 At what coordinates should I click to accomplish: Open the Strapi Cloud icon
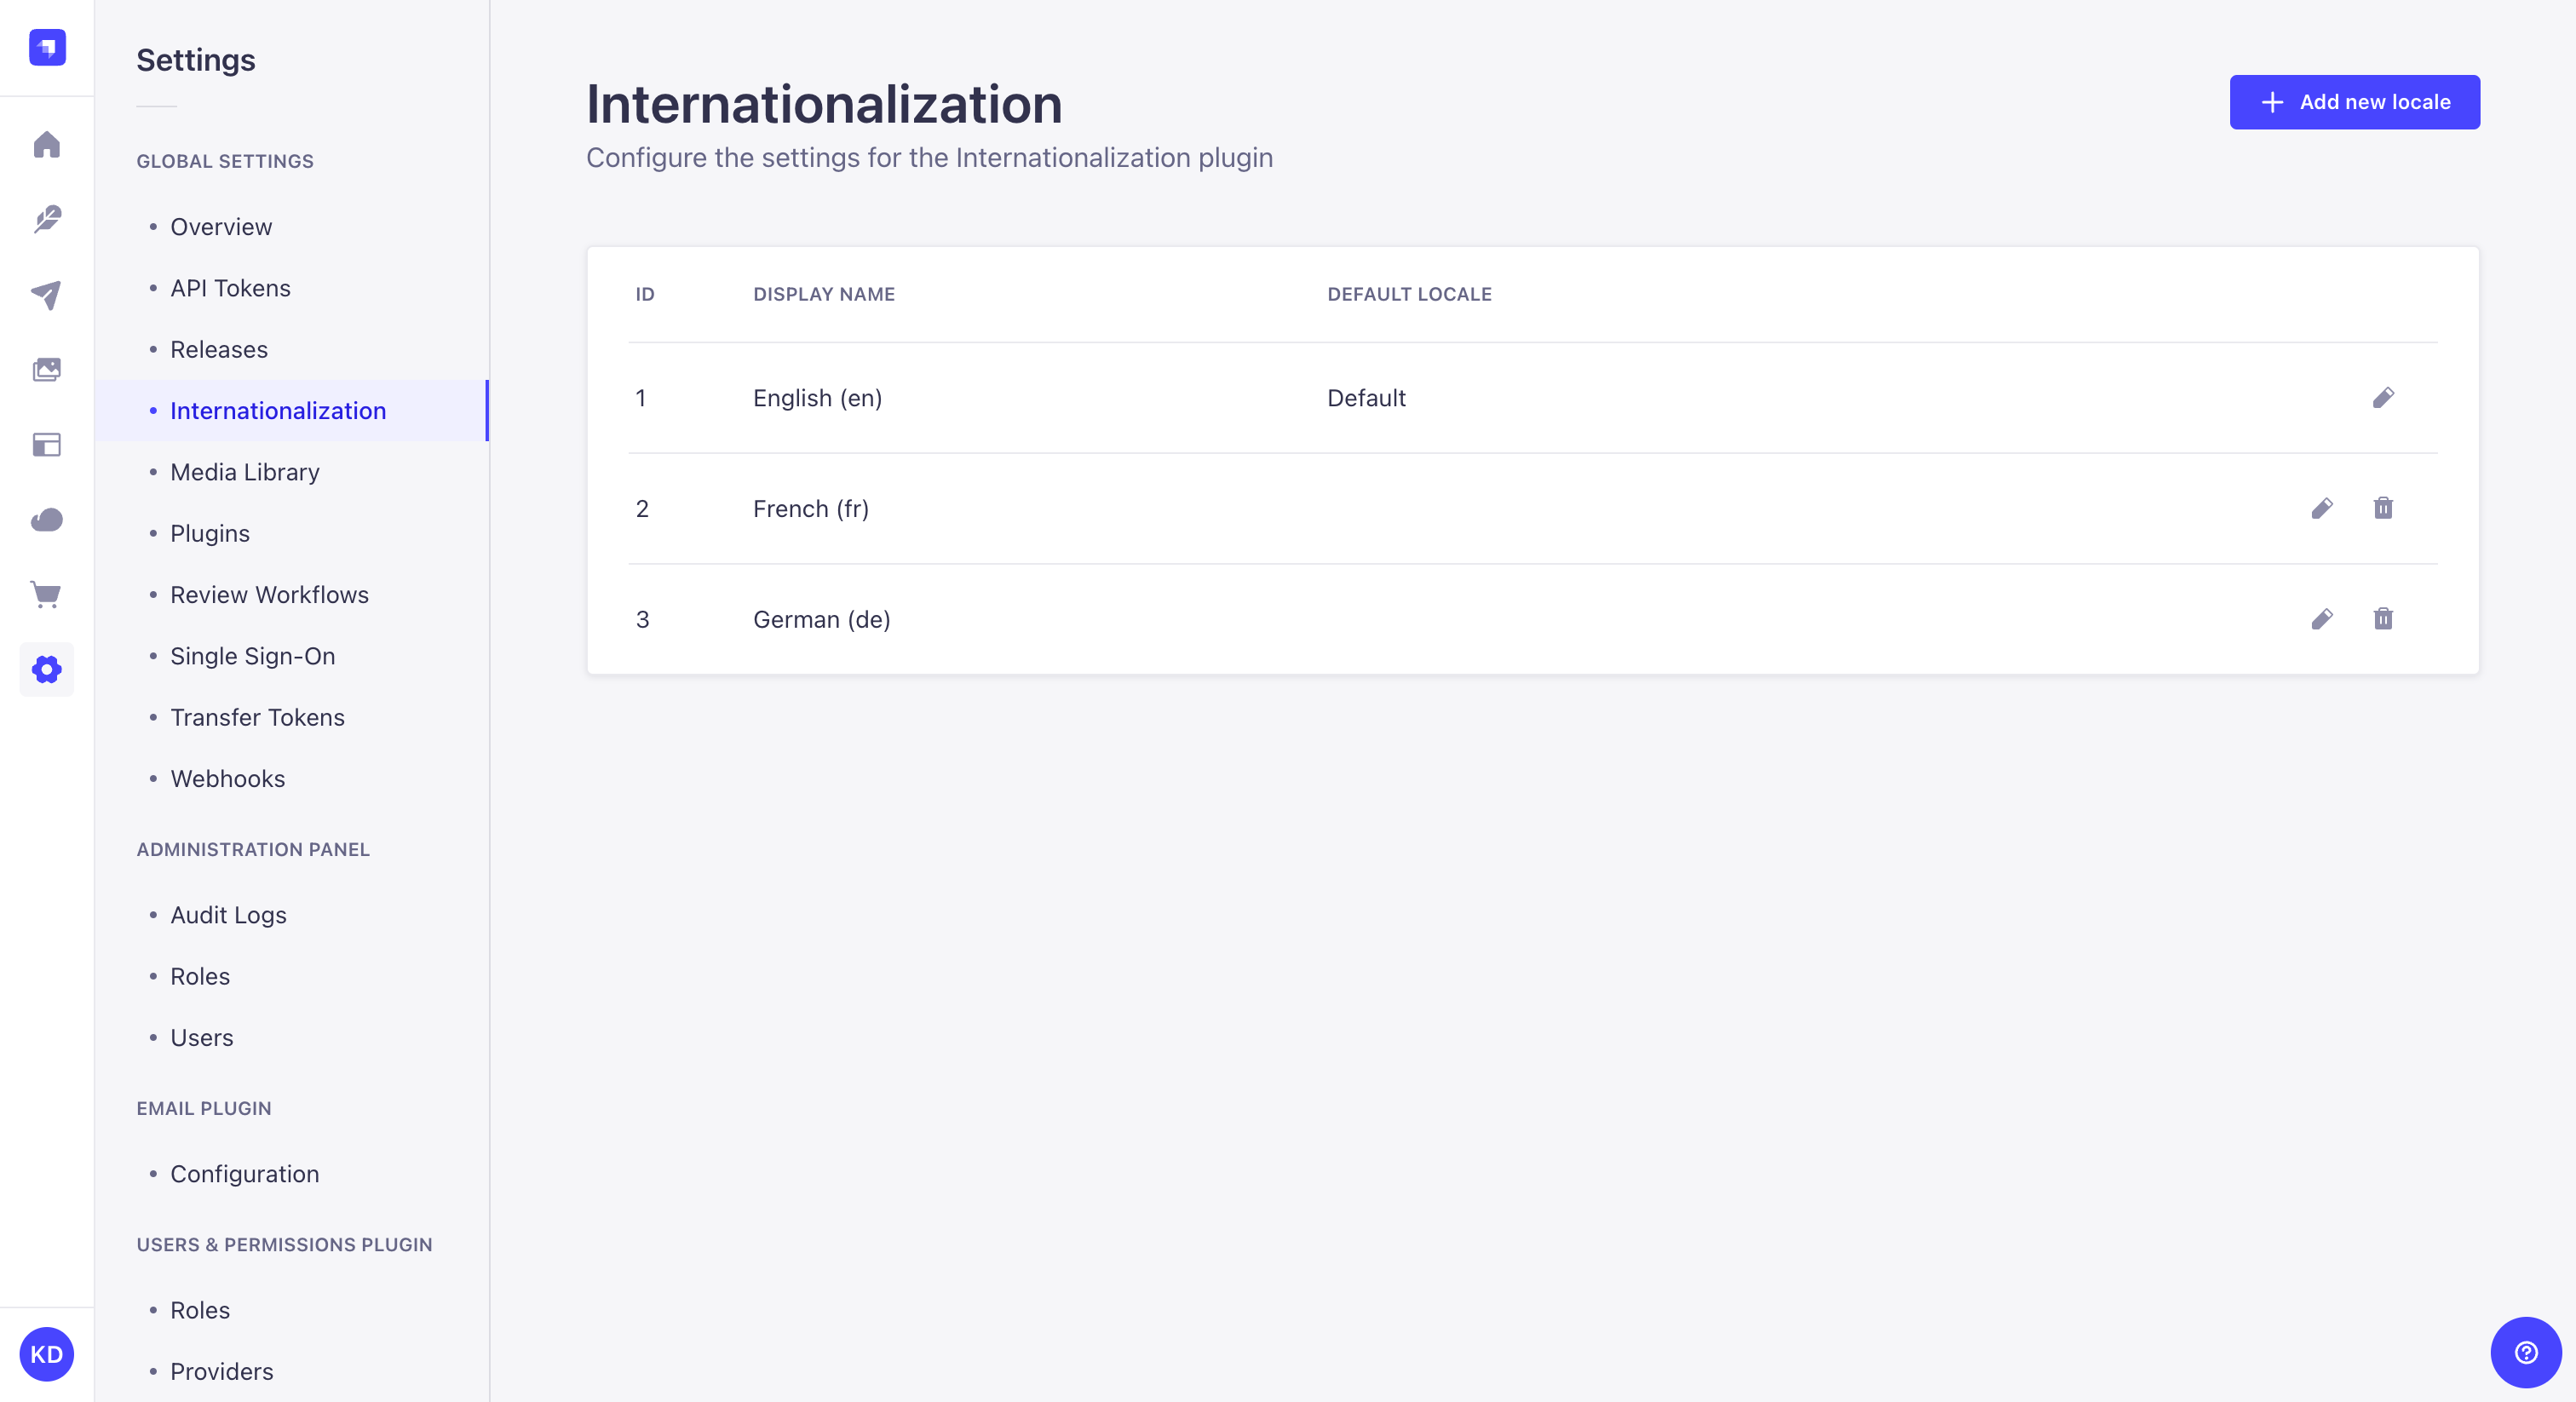coord(47,519)
